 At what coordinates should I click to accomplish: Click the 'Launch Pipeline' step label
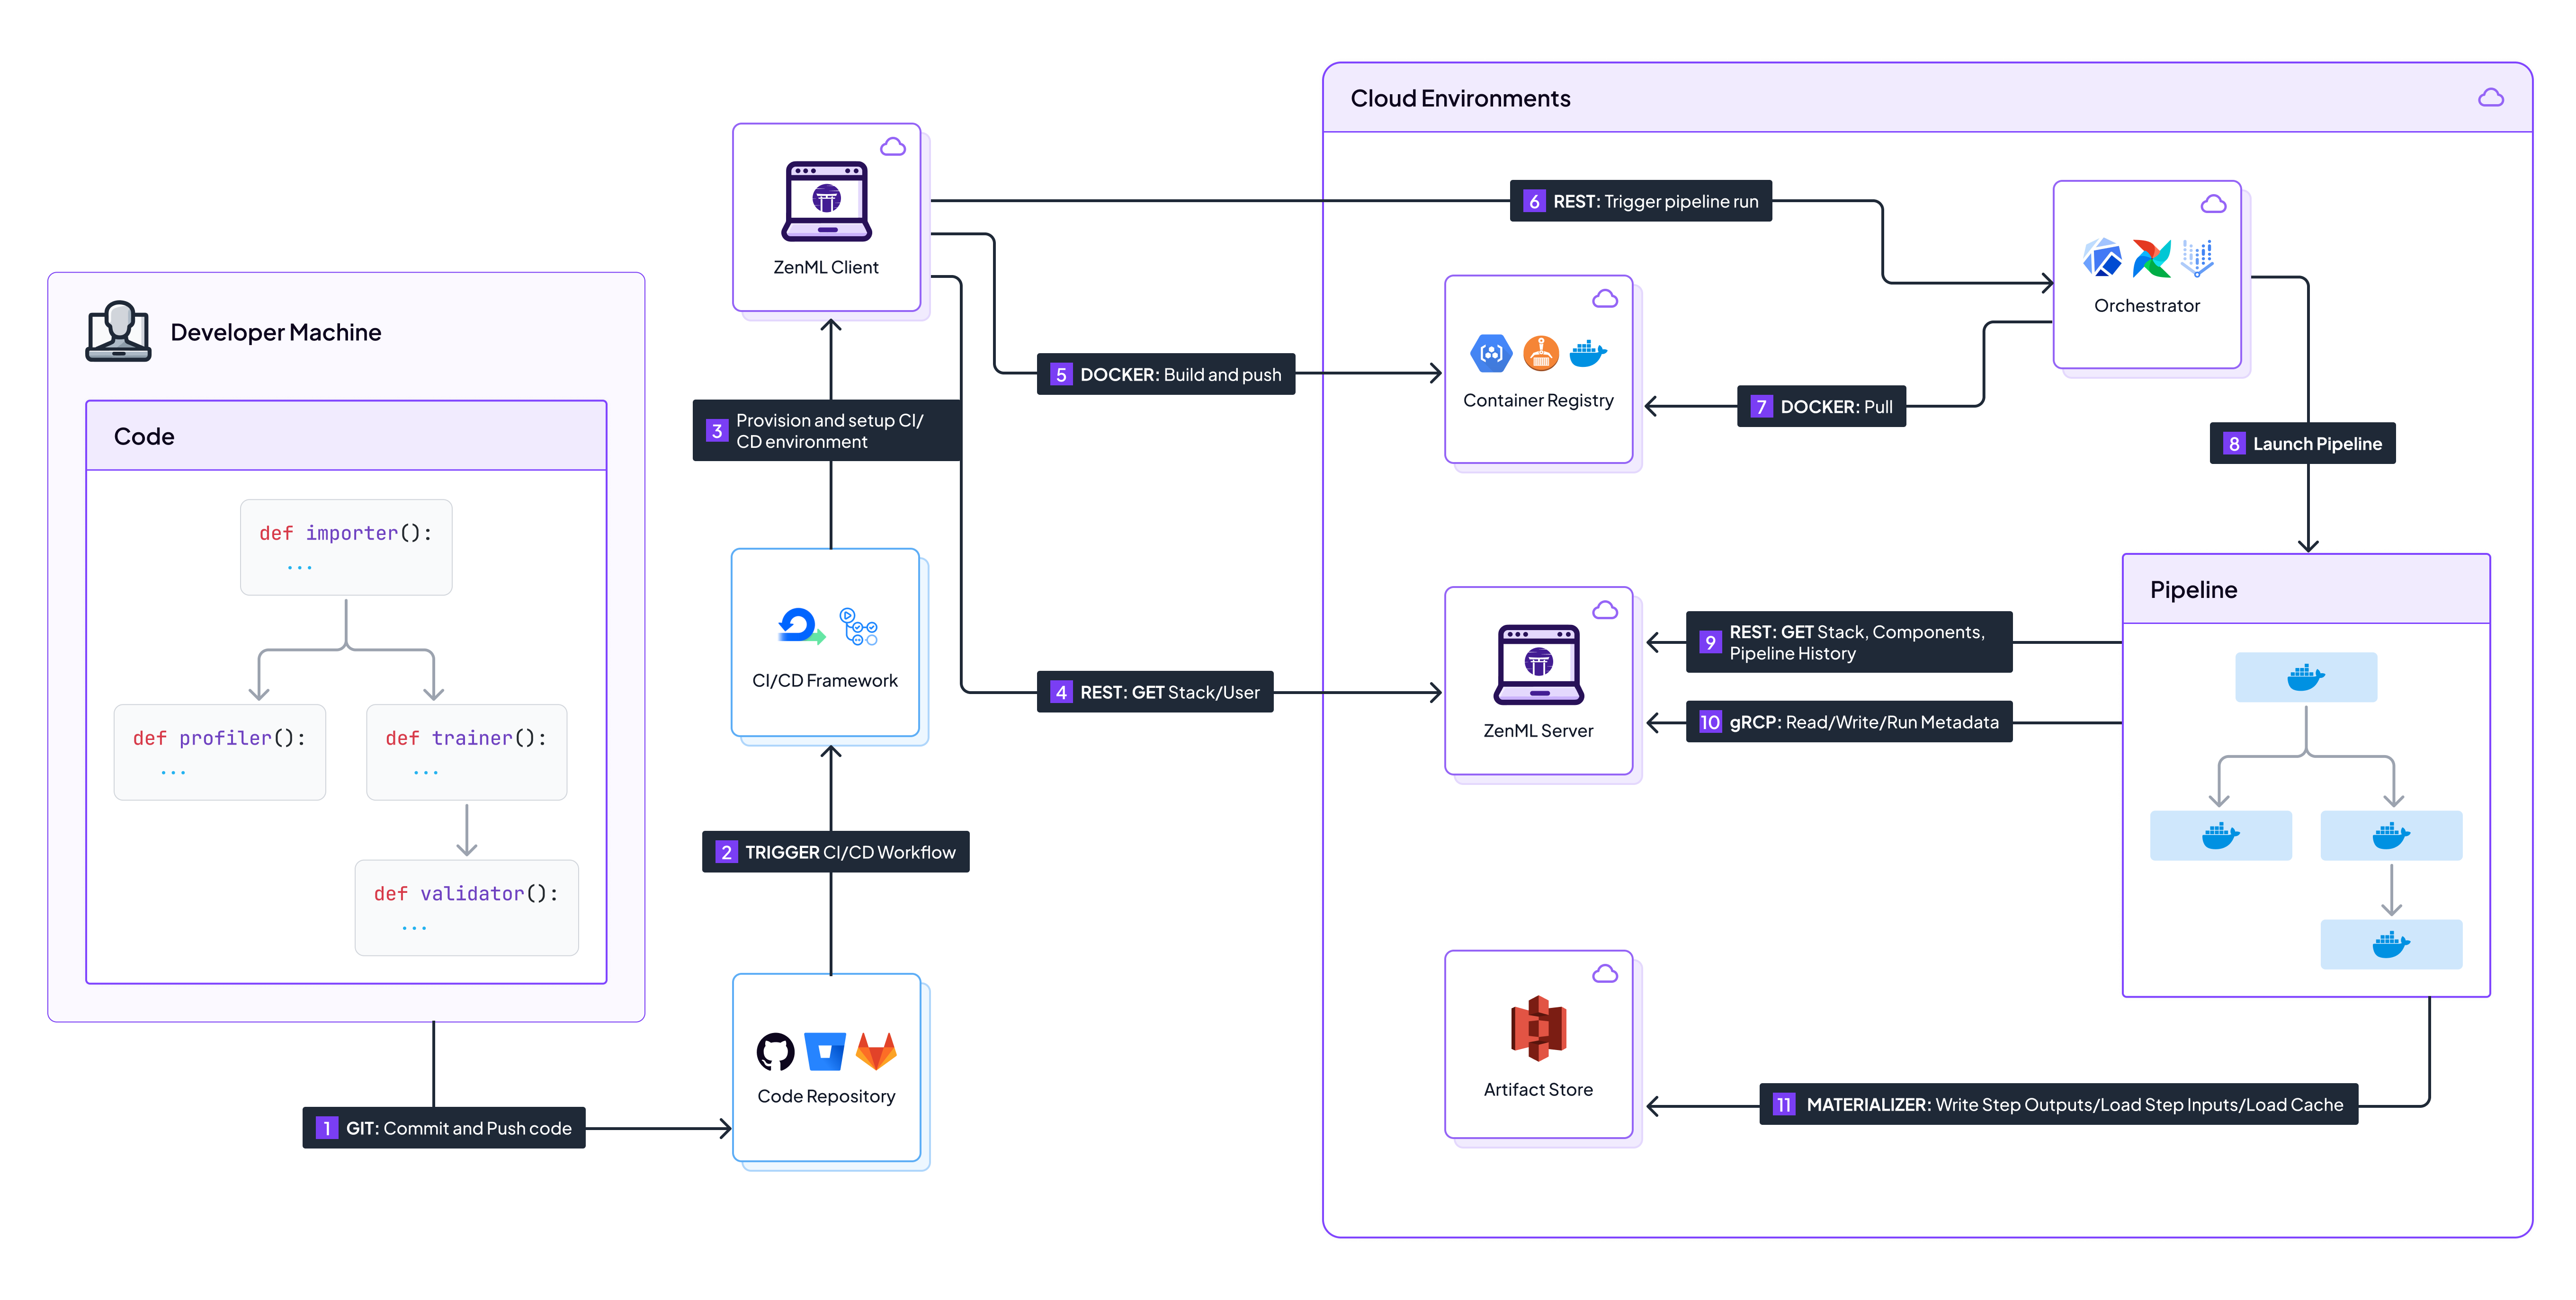(2302, 443)
